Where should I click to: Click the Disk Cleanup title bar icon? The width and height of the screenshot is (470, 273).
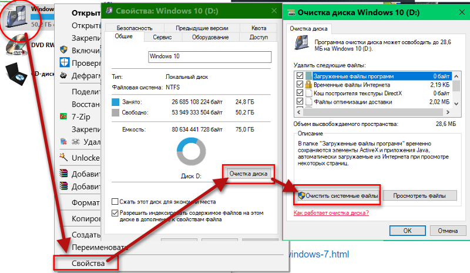tap(291, 12)
